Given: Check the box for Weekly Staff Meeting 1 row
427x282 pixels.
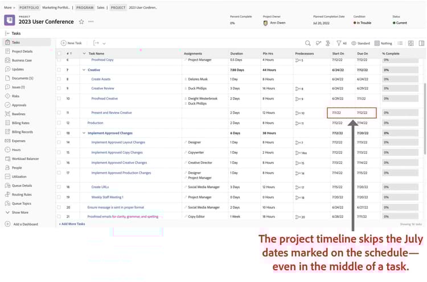Looking at the screenshot, I should coord(59,197).
